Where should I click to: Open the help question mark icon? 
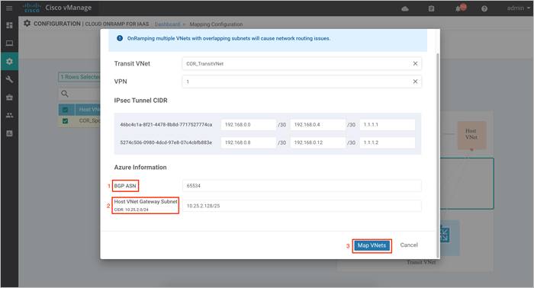pos(484,8)
